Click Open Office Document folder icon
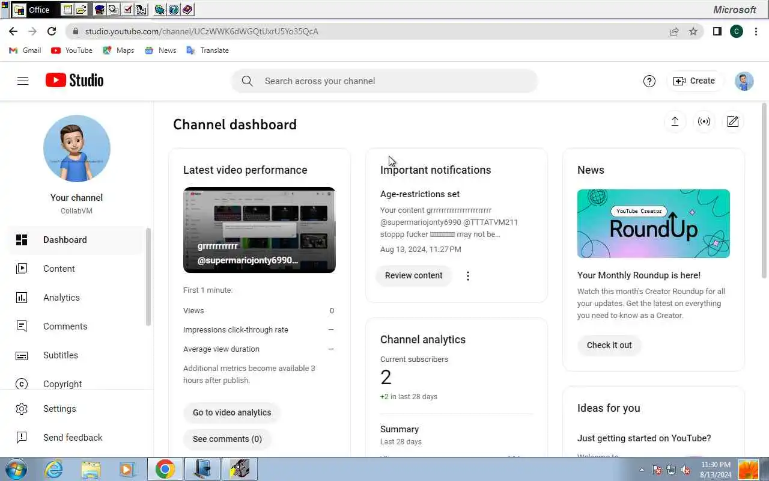Screen dimensions: 769x481 click(x=81, y=10)
